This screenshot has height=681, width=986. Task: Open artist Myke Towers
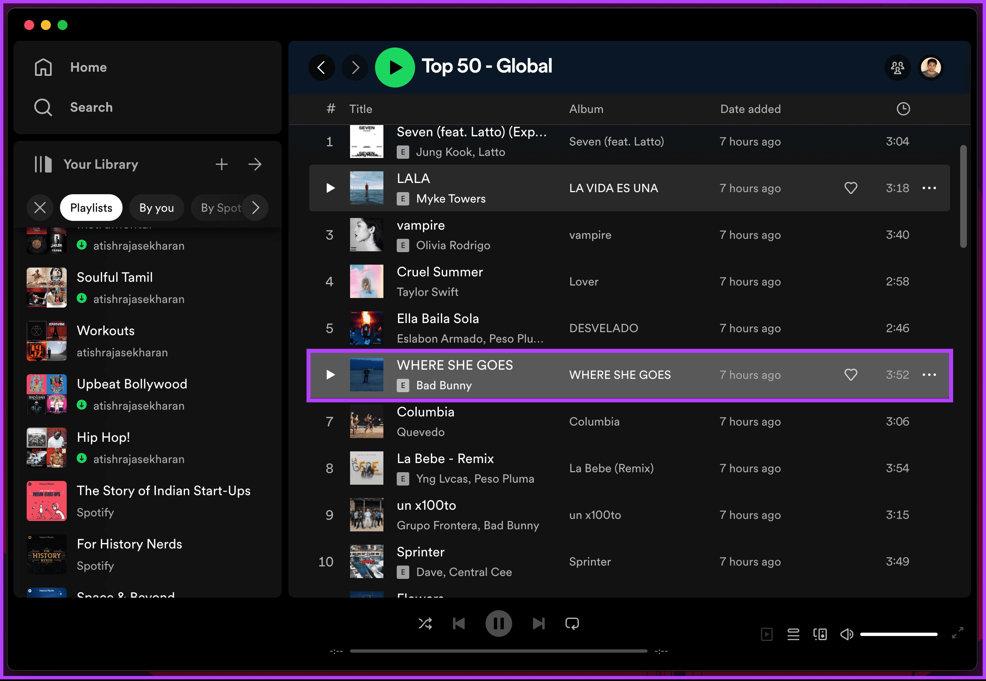click(451, 199)
